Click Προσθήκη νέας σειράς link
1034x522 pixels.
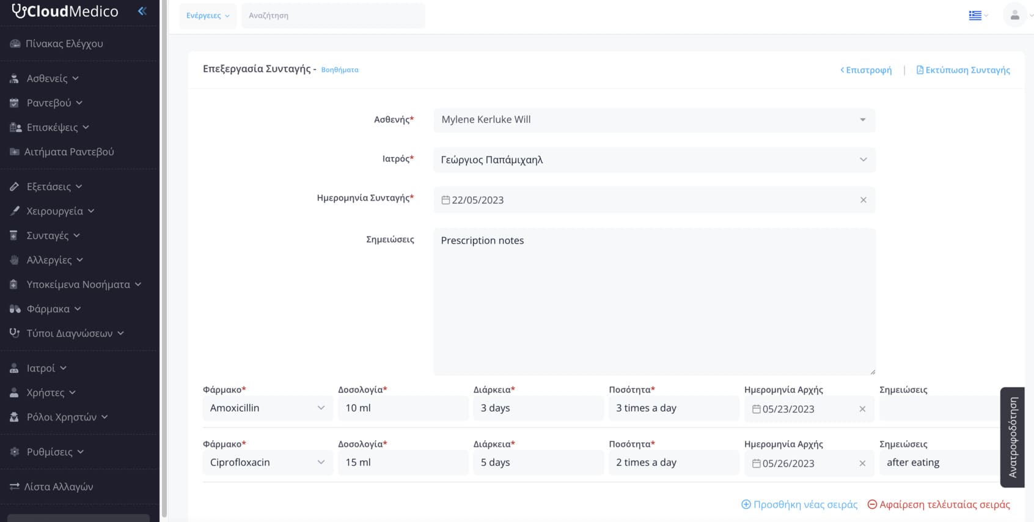[799, 504]
